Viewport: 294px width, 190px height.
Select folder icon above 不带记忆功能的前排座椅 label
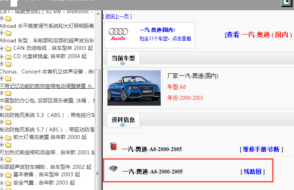pos(8,79)
